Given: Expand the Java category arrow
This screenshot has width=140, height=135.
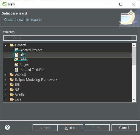Looking at the screenshot, I should 5,99.
